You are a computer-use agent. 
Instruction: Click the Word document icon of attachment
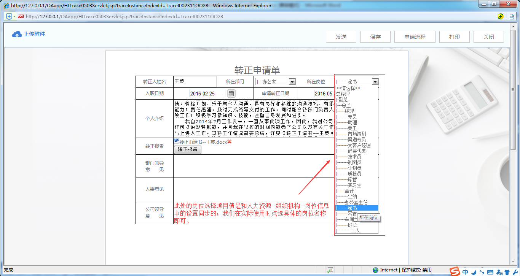(x=176, y=141)
